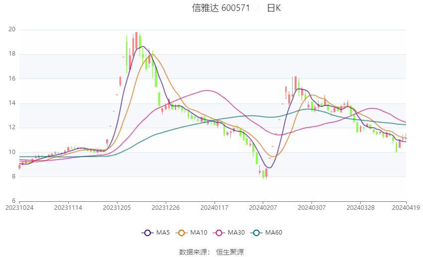Click y-axis value 16
Image resolution: width=423 pixels, height=257 pixels.
click(x=12, y=79)
